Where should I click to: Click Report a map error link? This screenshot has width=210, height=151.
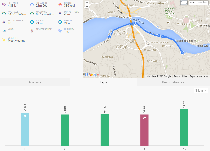pyautogui.click(x=199, y=76)
